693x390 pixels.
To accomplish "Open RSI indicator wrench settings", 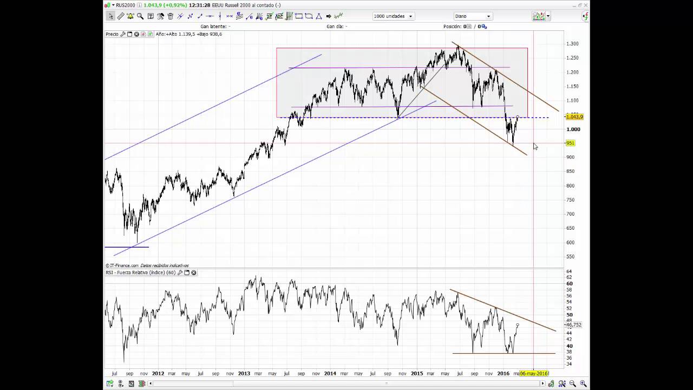I will point(180,272).
